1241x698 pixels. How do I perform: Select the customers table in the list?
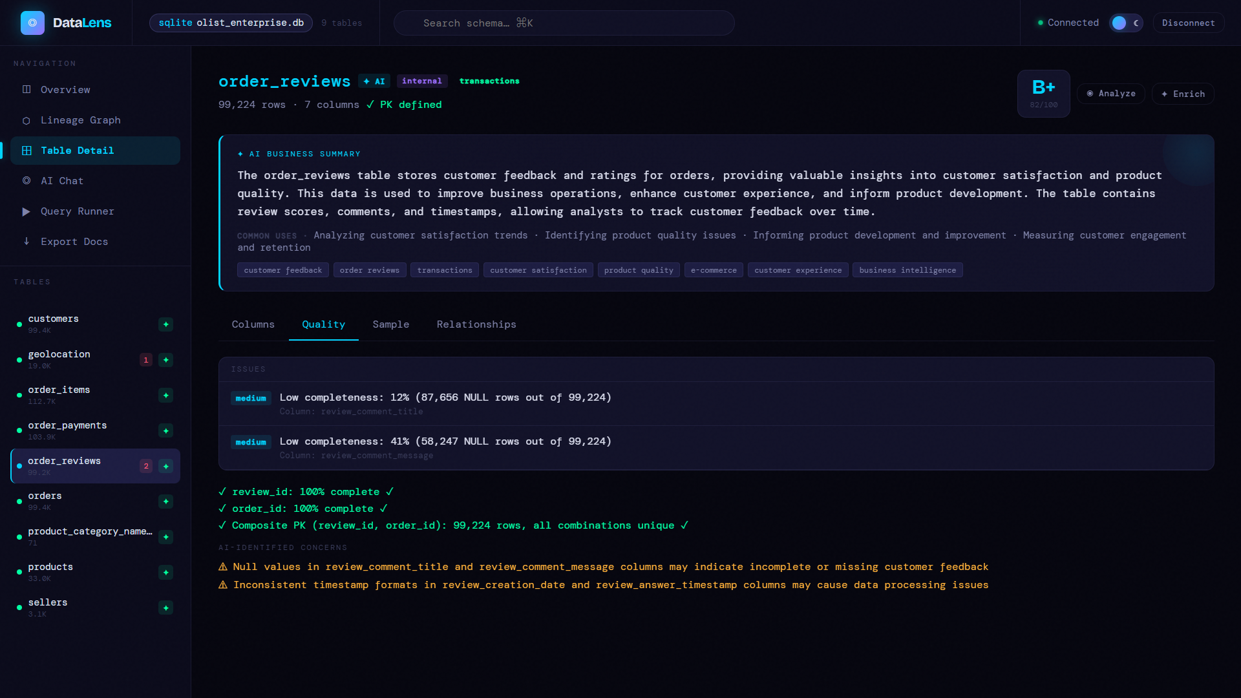pos(95,324)
